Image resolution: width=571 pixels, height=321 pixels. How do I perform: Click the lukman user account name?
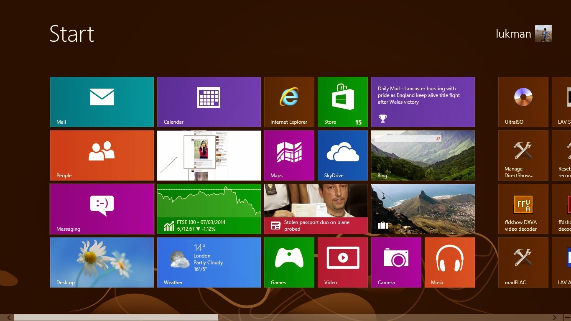[x=513, y=33]
